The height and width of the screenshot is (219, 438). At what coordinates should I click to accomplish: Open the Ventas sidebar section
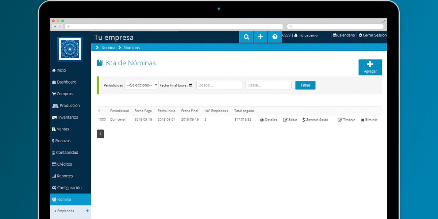point(61,129)
